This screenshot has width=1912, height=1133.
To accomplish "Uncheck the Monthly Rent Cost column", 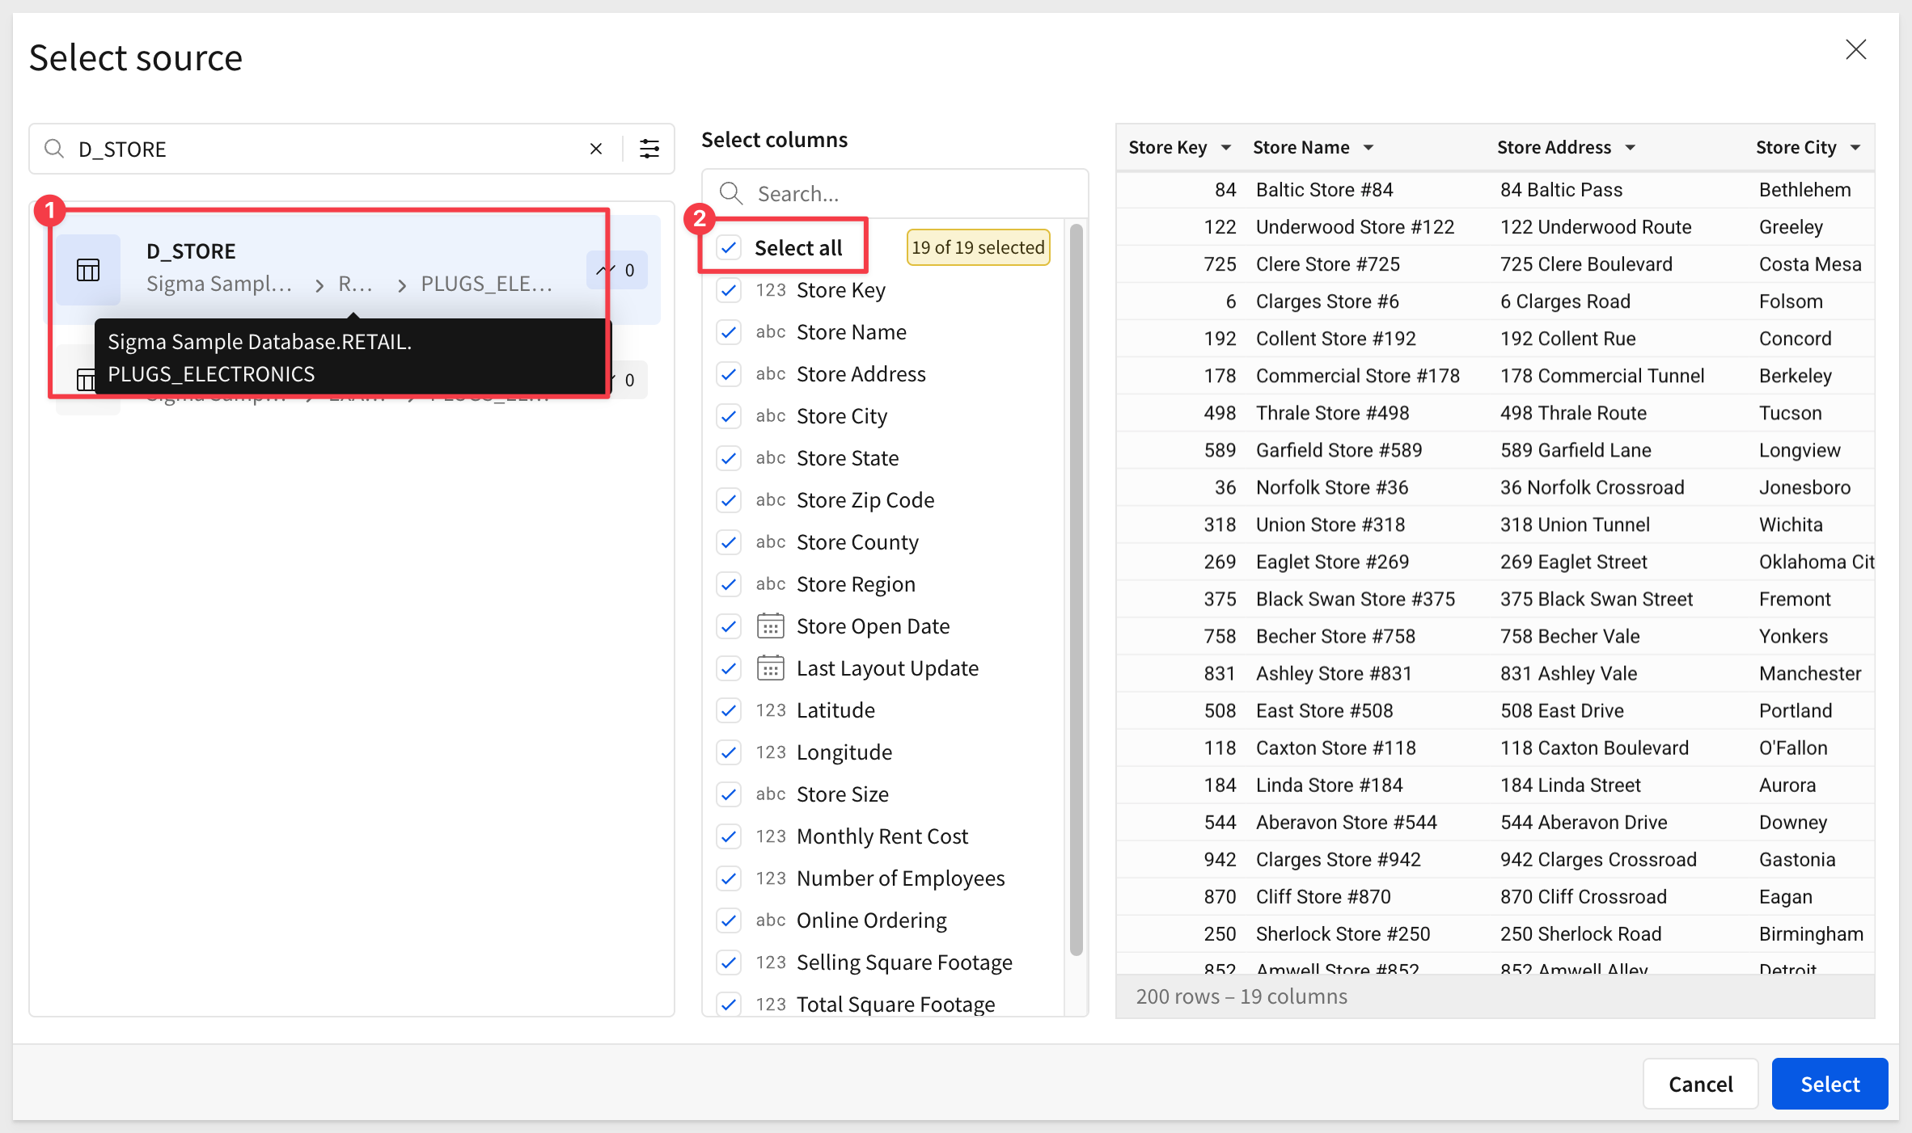I will click(x=729, y=836).
